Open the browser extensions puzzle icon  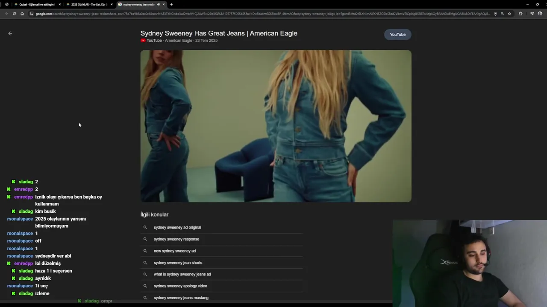point(520,14)
